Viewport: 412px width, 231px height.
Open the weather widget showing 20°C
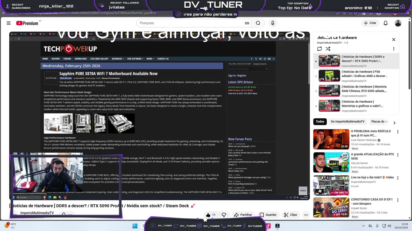[10, 226]
